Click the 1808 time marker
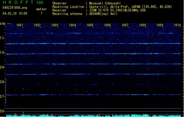 coord(142,25)
